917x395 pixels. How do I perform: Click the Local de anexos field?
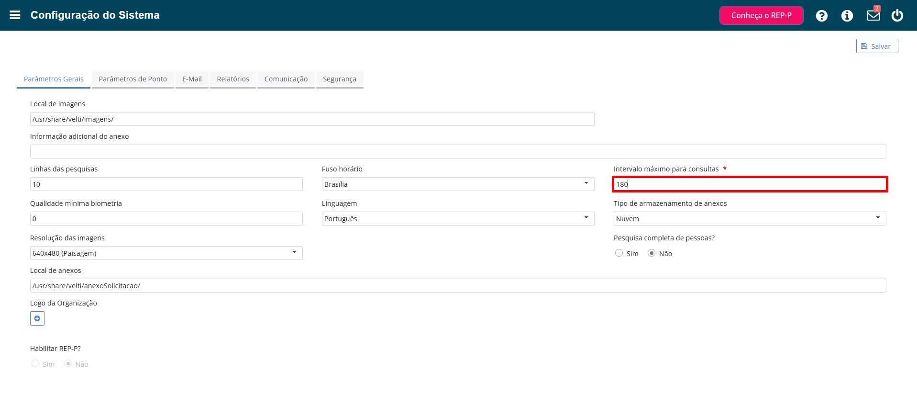[458, 286]
